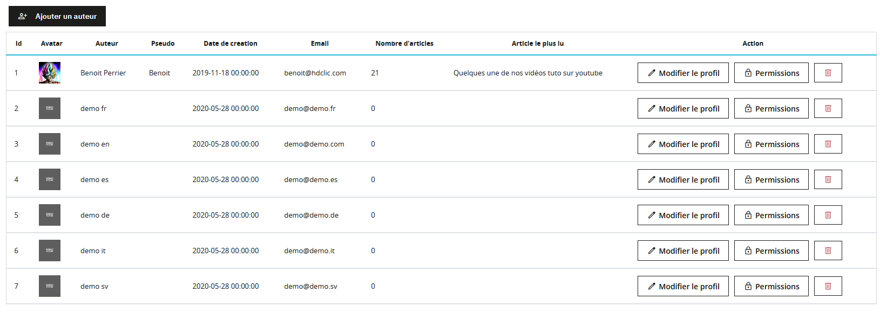880x313 pixels.
Task: Click author name demo fr
Action: [x=93, y=108]
